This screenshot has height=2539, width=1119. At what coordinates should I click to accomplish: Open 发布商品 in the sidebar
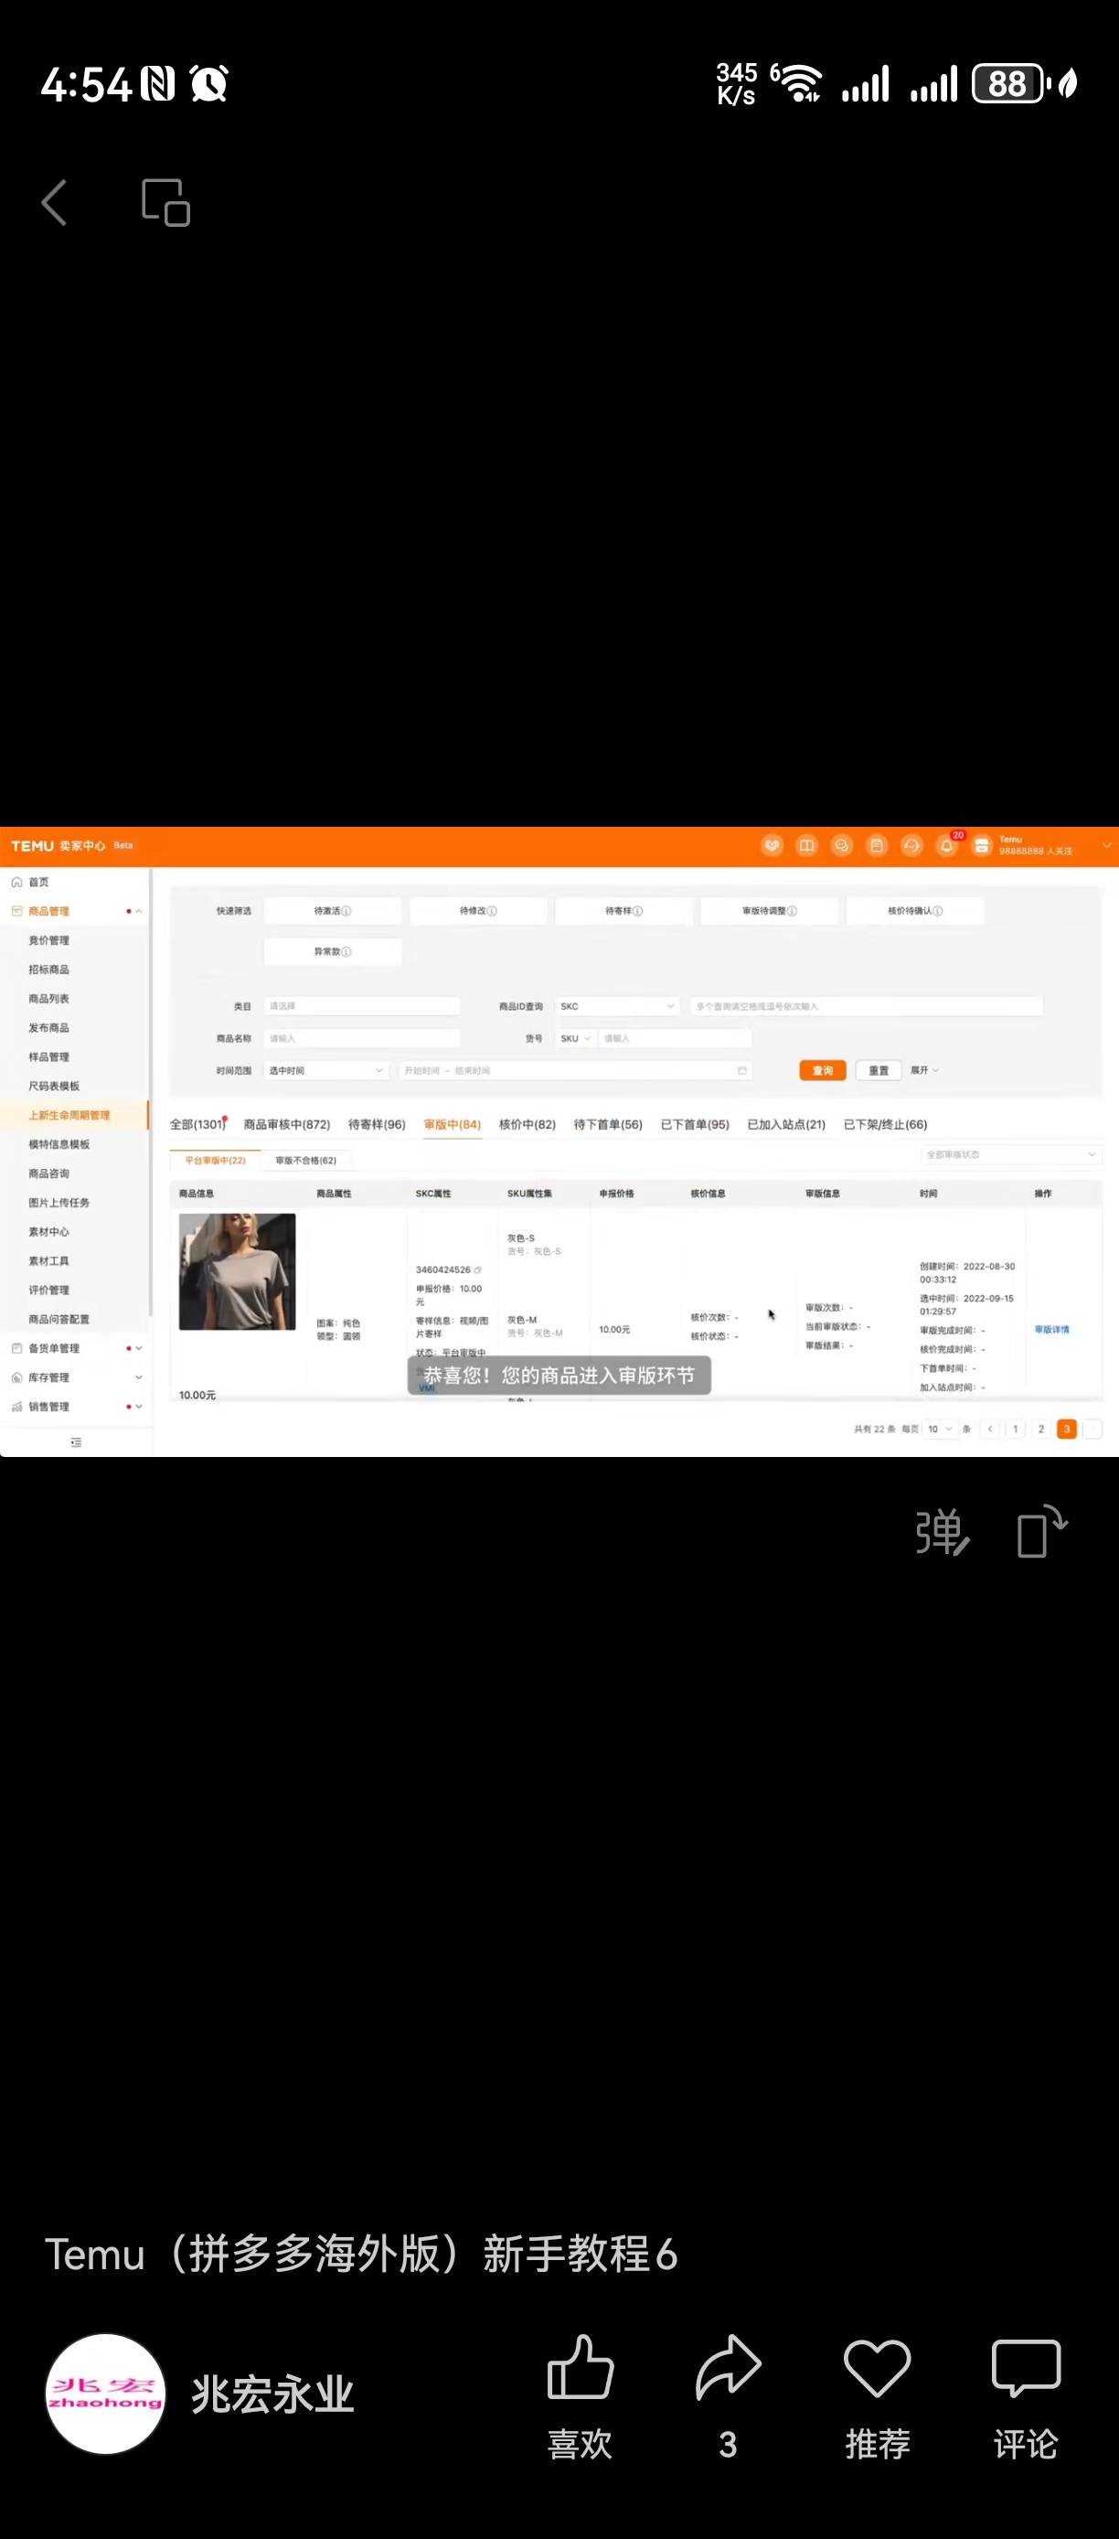(49, 1028)
